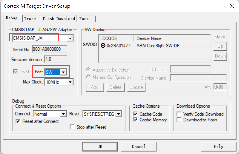Switch to the Trace tab
Viewport: 239px width, 154px height.
pyautogui.click(x=30, y=18)
